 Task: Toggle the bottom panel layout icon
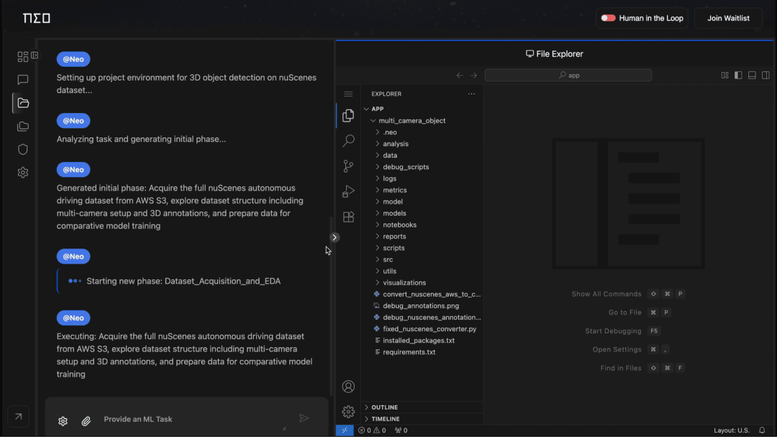click(x=753, y=76)
